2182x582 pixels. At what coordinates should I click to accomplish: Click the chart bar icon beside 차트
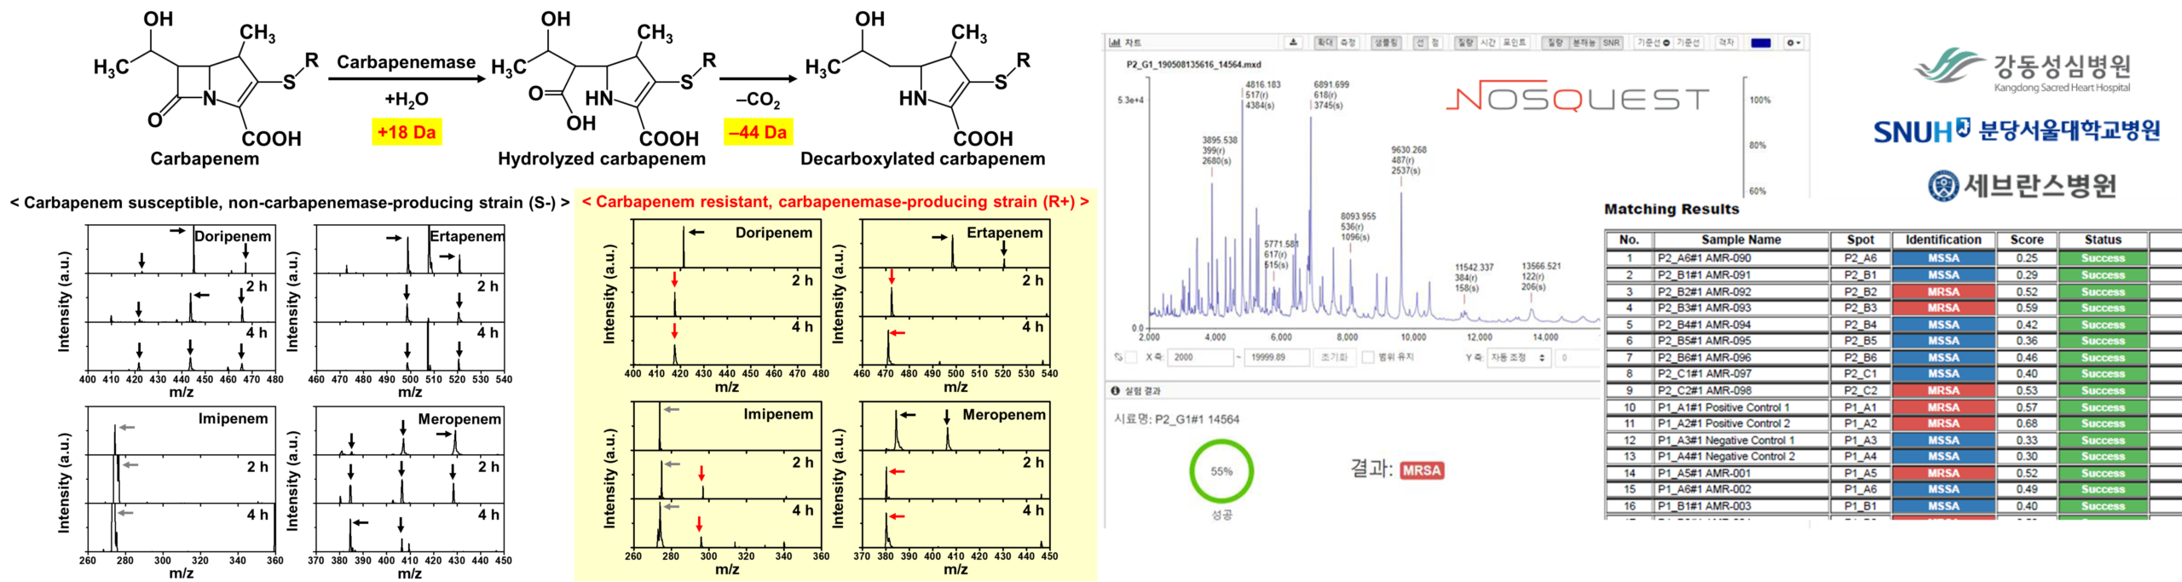[x=1115, y=43]
